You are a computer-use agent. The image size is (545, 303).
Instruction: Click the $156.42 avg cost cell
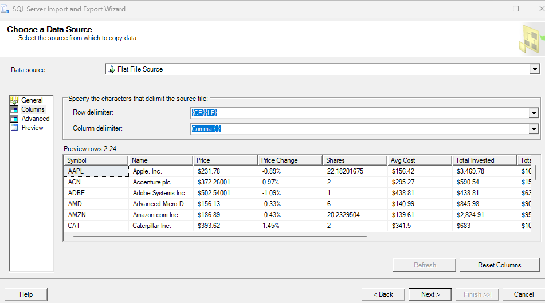[x=420, y=171]
